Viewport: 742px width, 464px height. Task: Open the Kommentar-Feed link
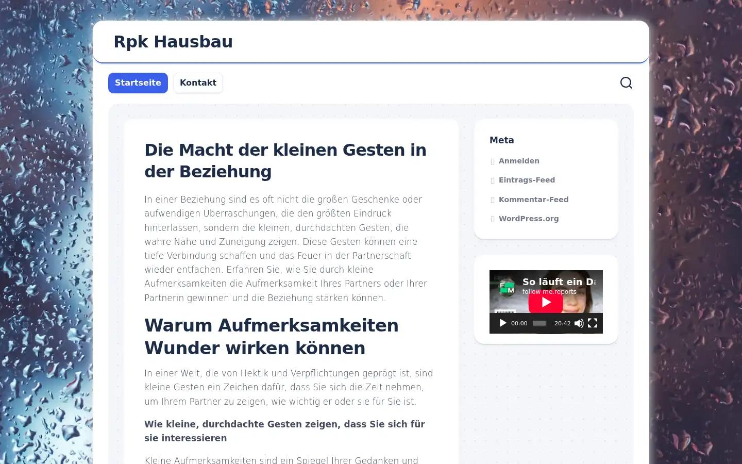(x=533, y=200)
